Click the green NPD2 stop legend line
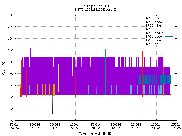Screen dimensions: 182x136 click(x=169, y=22)
